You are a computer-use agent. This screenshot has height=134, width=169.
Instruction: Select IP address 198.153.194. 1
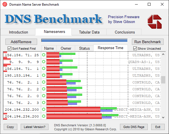click(22, 76)
